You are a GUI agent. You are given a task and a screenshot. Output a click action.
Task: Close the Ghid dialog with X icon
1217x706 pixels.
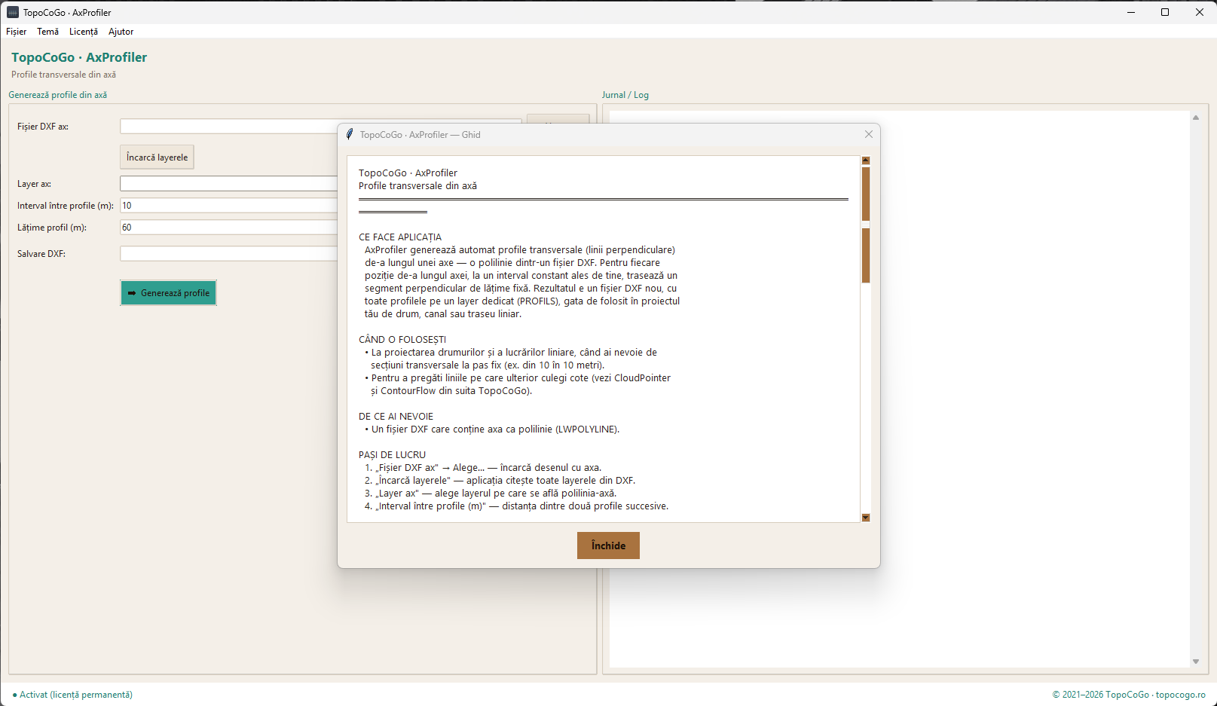868,134
